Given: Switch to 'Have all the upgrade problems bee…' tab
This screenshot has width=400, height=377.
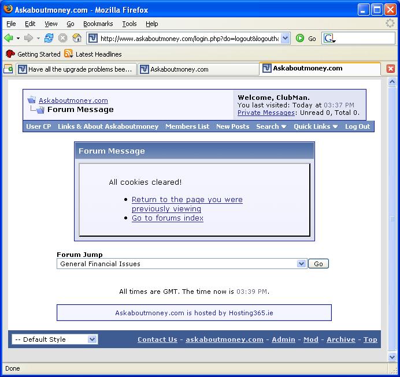Looking at the screenshot, I should (x=76, y=69).
